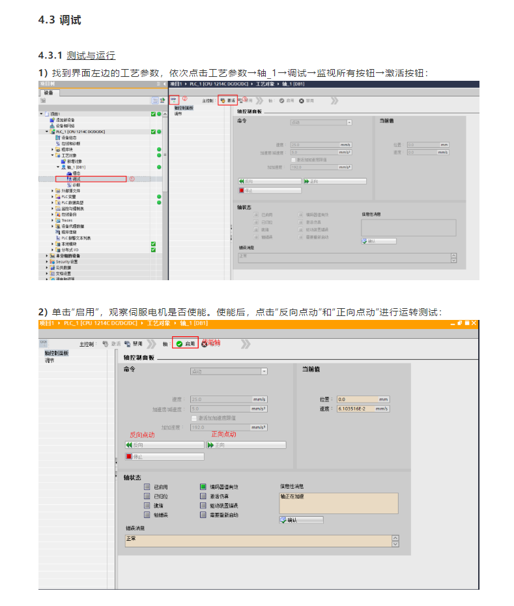Click the 错误消息 scroll arrows in lower screenshot
This screenshot has height=606, width=514.
coord(395,541)
